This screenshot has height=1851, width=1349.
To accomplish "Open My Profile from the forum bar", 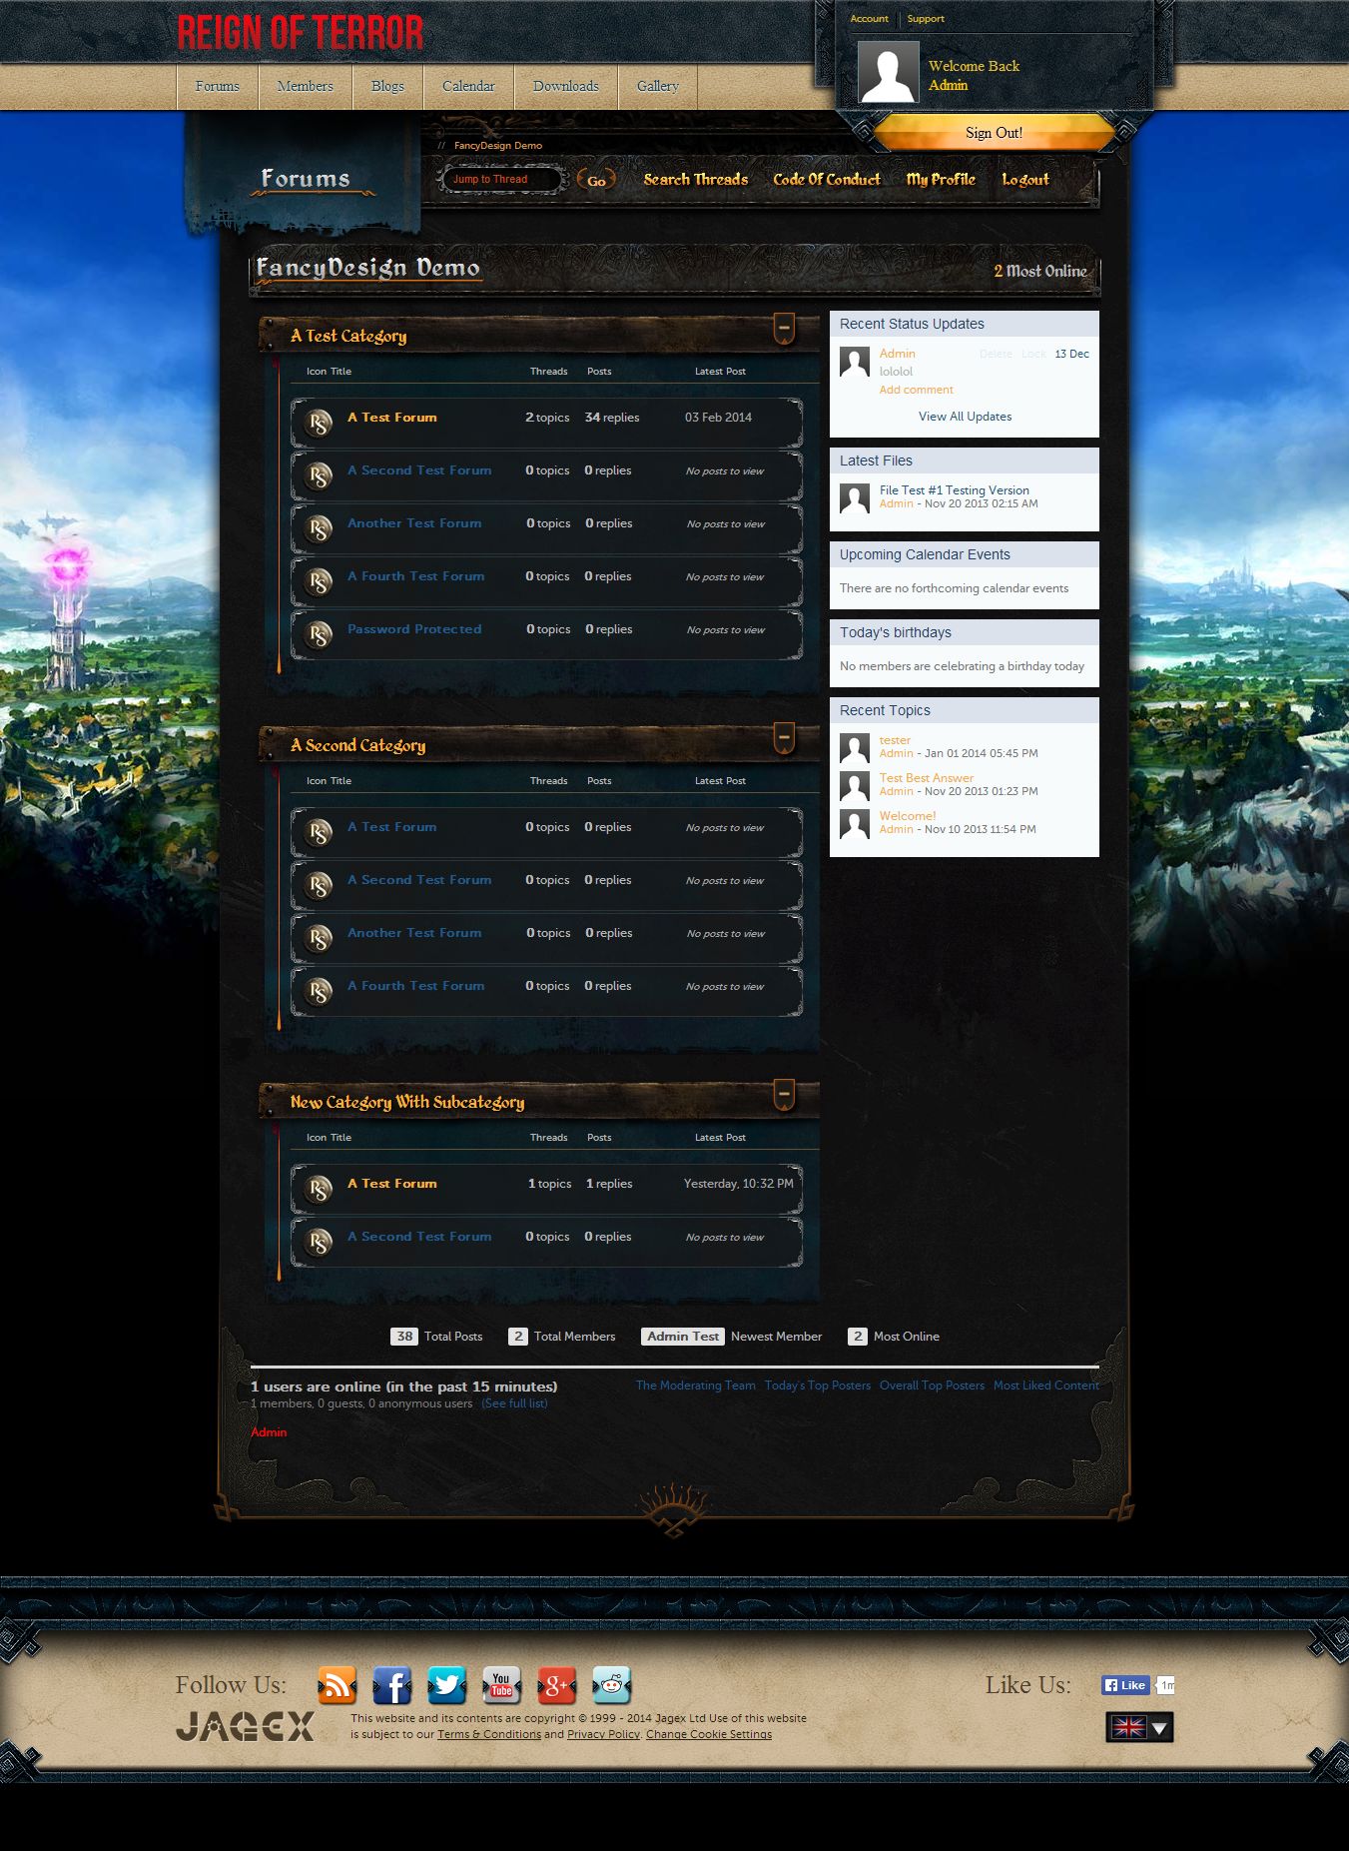I will pyautogui.click(x=941, y=180).
